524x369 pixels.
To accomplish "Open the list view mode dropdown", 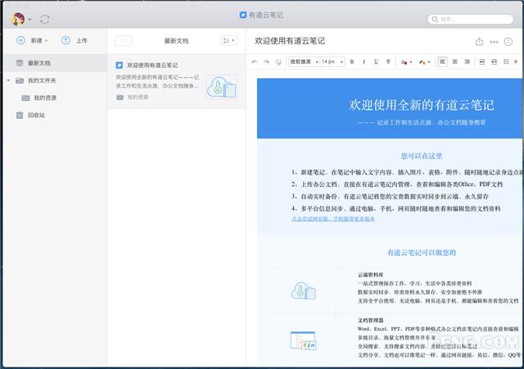I will coord(229,41).
